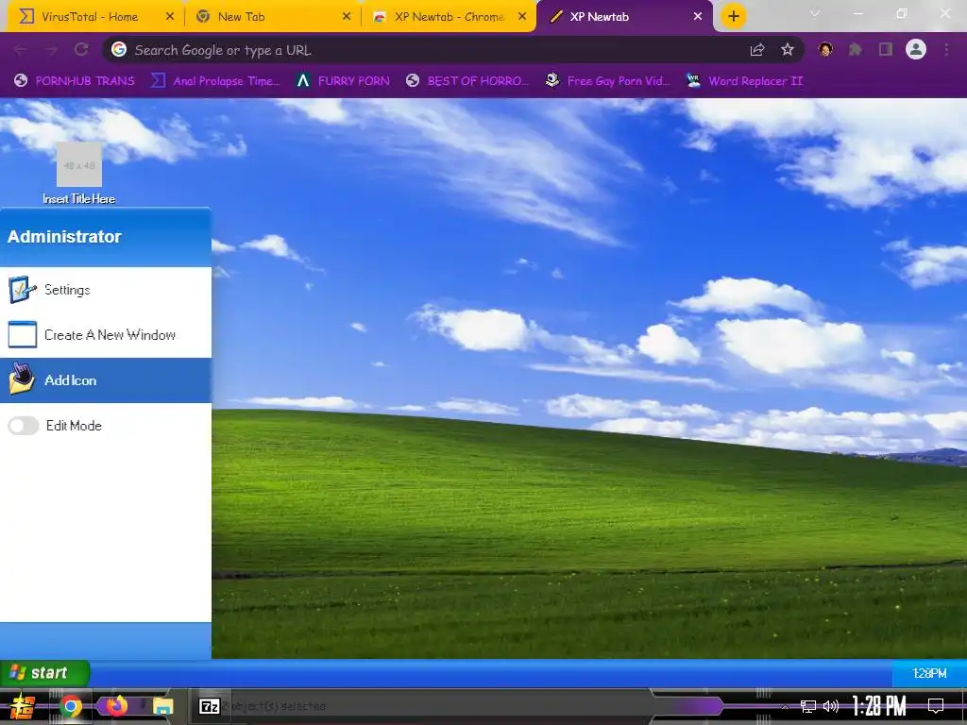Open the Chrome three-dot menu
Screen dimensions: 967x725
[946, 49]
